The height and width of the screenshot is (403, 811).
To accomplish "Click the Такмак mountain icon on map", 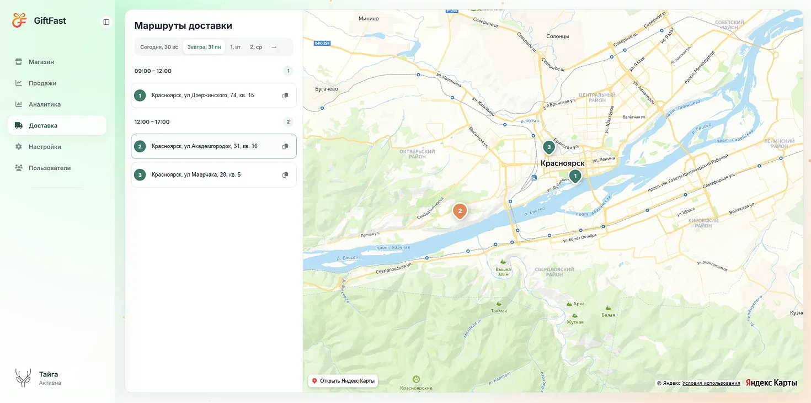I will pos(499,303).
